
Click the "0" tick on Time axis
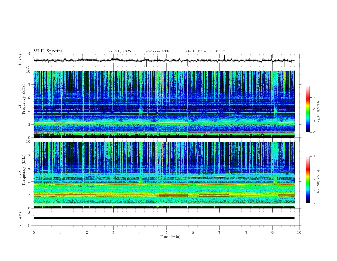(34, 232)
